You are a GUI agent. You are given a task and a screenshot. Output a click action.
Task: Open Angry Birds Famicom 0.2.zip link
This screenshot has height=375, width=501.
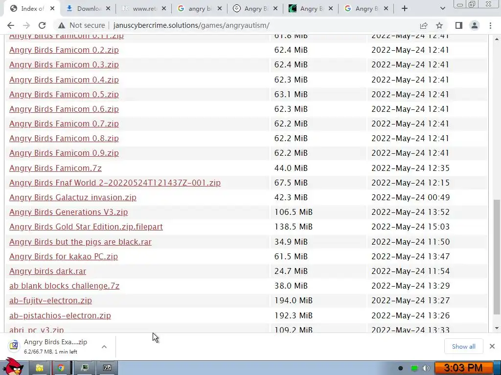pos(64,50)
